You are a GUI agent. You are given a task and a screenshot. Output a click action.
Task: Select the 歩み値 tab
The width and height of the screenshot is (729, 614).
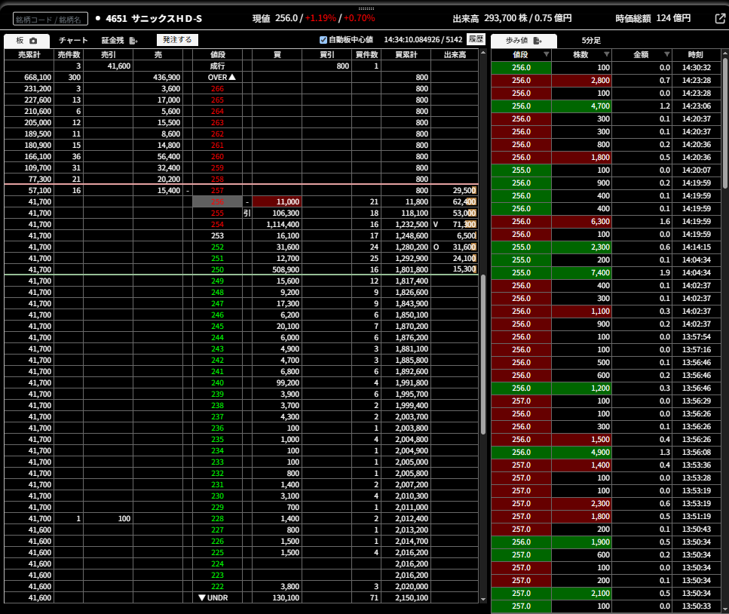click(x=523, y=41)
